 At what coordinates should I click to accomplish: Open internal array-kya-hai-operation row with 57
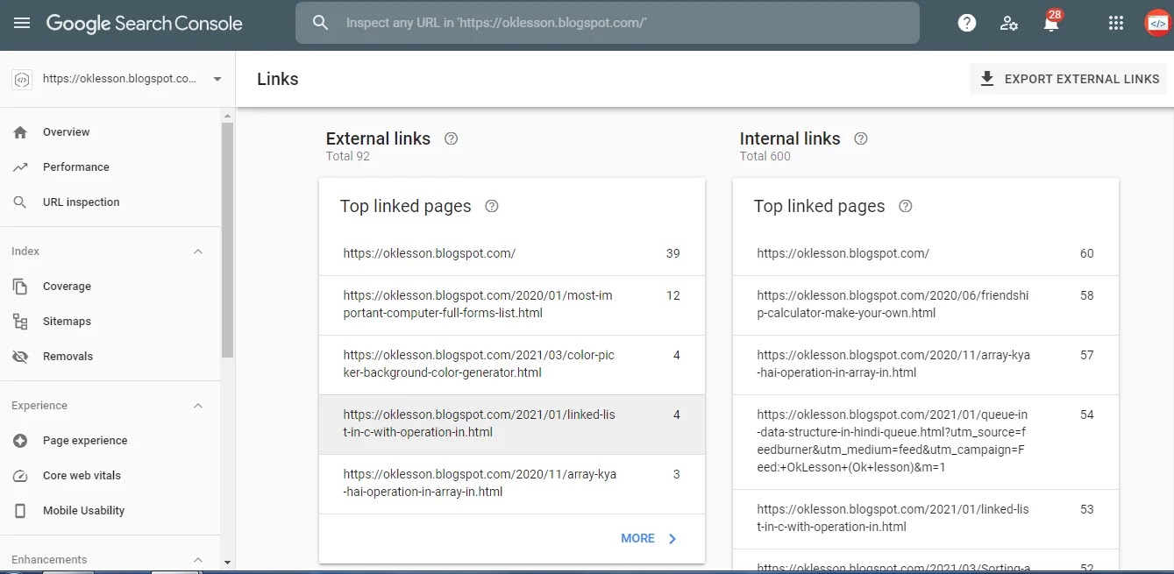click(x=926, y=364)
